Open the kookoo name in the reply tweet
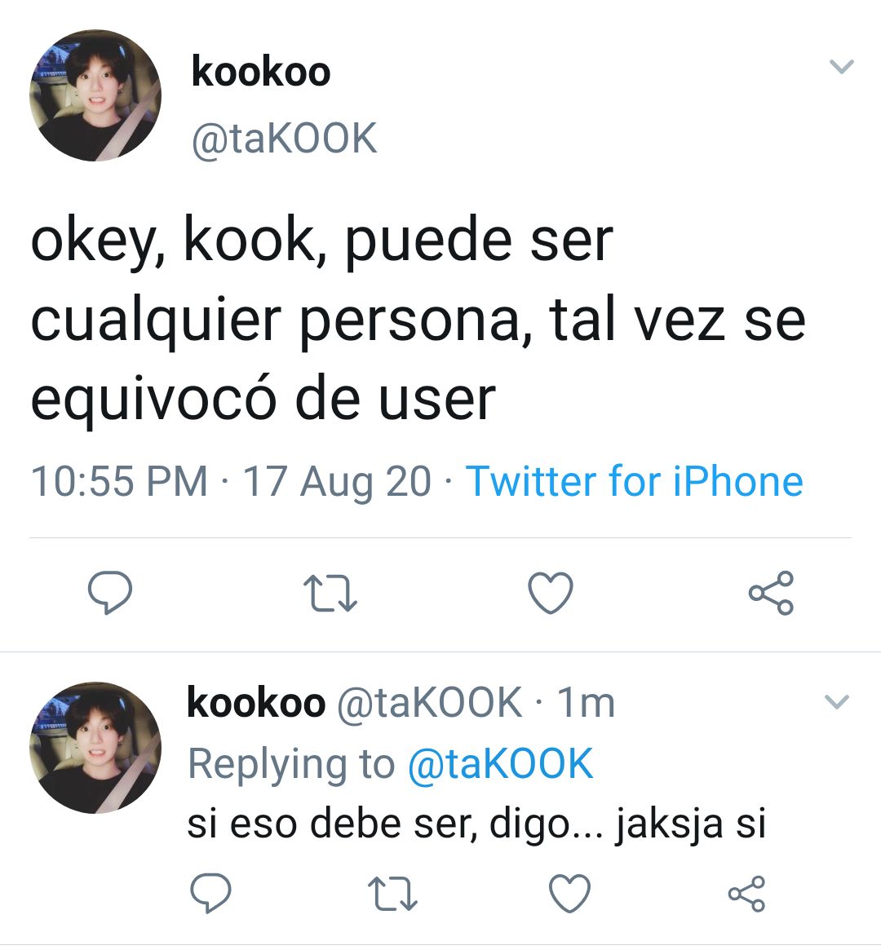881x950 pixels. point(255,703)
